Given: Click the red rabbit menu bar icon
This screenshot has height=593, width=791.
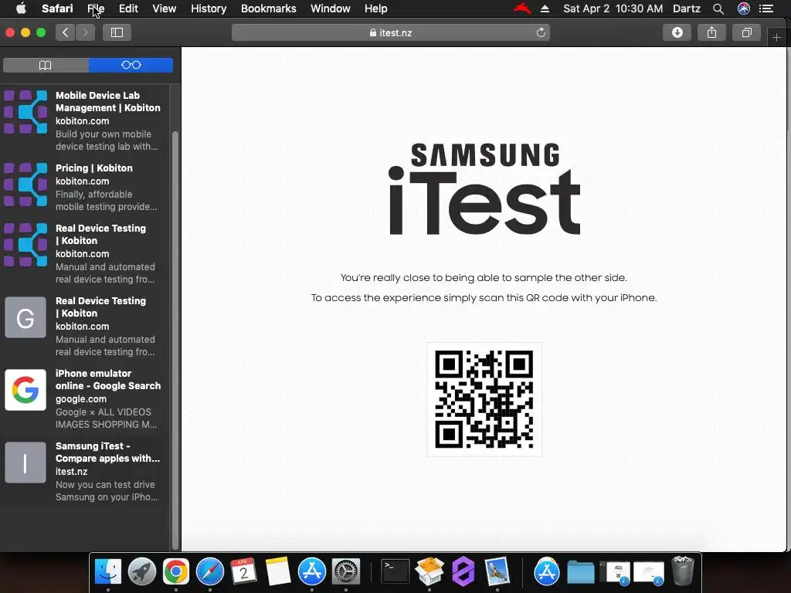Looking at the screenshot, I should coord(522,8).
